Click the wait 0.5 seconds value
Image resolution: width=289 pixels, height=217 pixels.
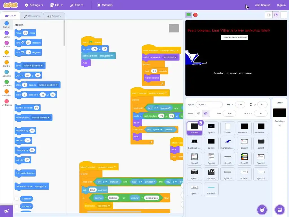154,71
